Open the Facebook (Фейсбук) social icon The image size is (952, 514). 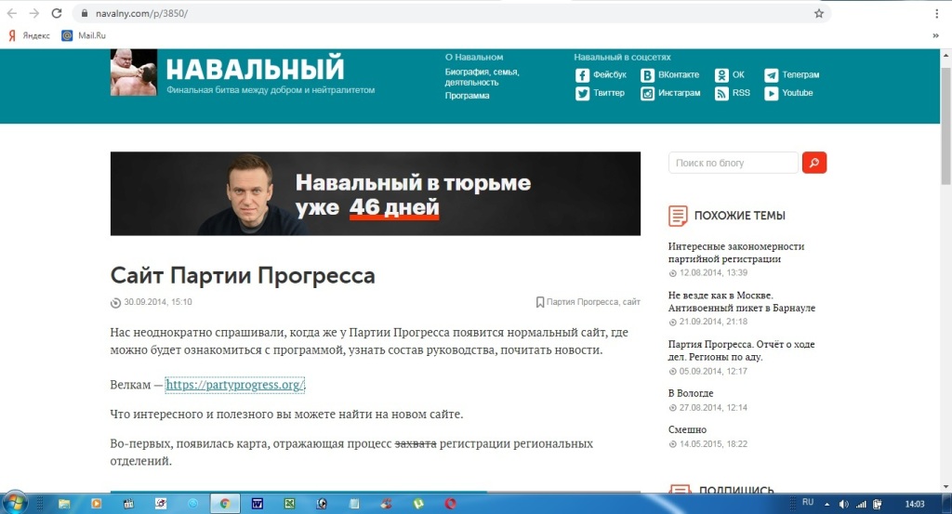coord(582,75)
